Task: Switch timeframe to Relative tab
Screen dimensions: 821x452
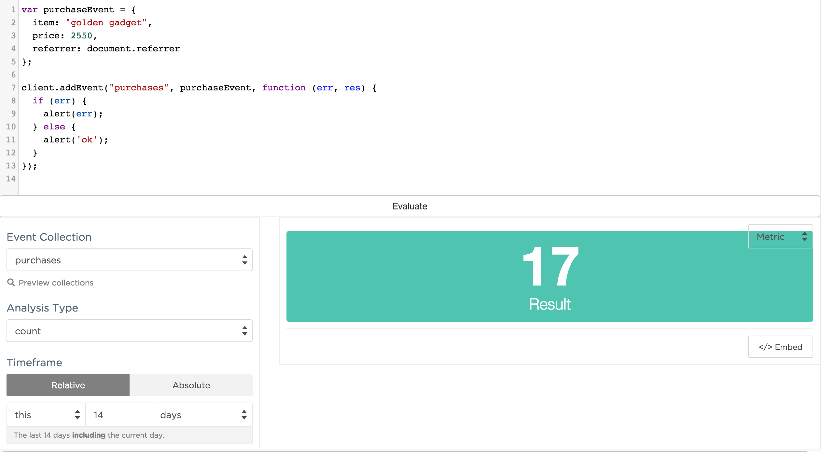Action: (x=68, y=385)
